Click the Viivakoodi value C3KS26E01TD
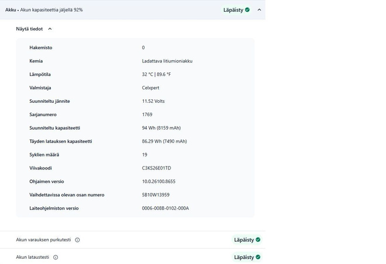The image size is (386, 264). click(156, 168)
